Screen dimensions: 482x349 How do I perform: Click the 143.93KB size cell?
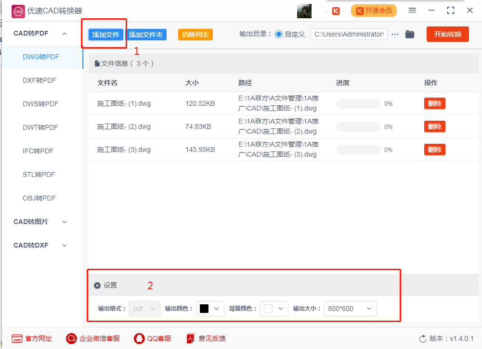point(200,150)
